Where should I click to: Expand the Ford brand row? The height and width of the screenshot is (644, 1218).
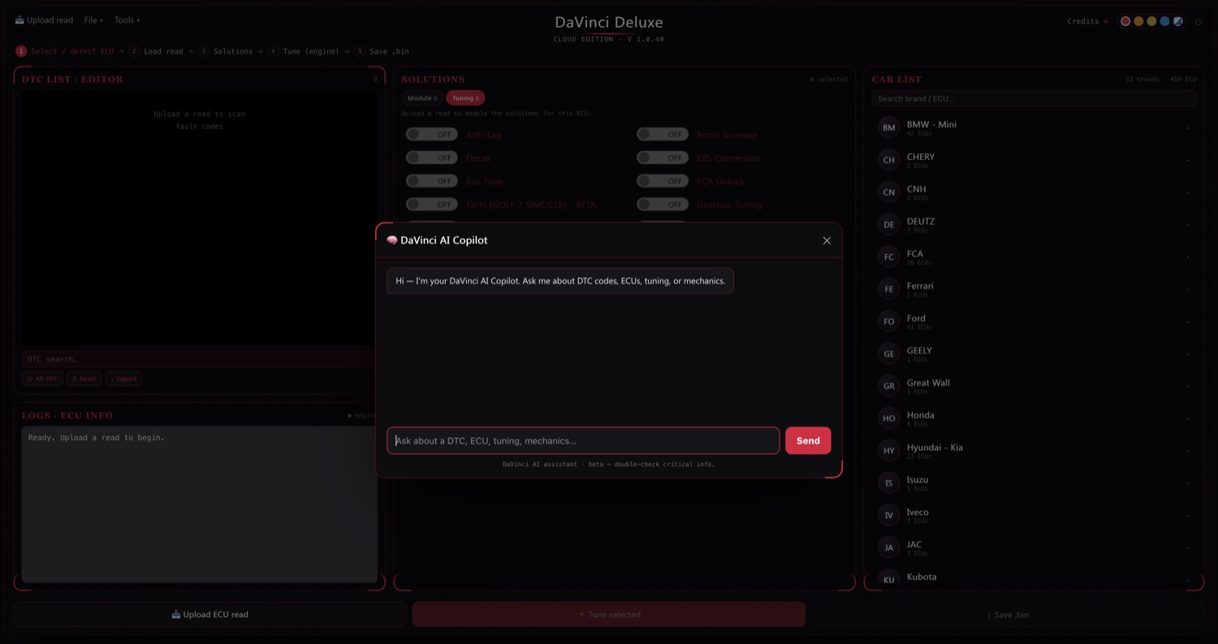click(x=1033, y=322)
